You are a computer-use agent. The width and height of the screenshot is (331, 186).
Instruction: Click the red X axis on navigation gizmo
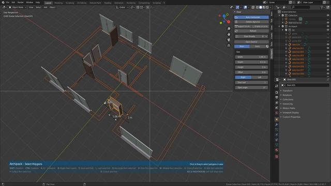(x=229, y=22)
